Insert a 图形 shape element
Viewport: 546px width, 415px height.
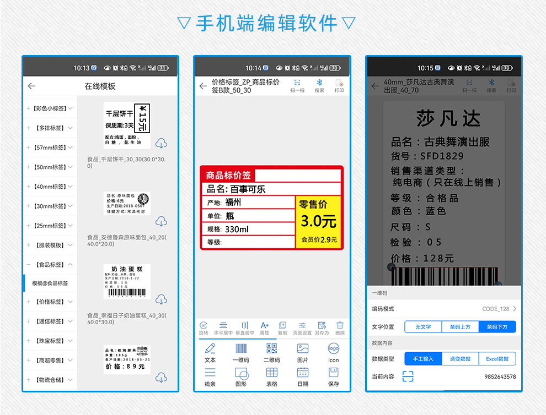(x=241, y=377)
